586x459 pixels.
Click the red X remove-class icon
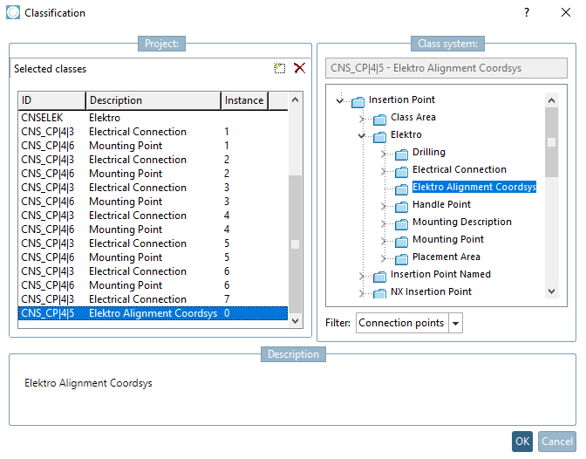(x=299, y=68)
